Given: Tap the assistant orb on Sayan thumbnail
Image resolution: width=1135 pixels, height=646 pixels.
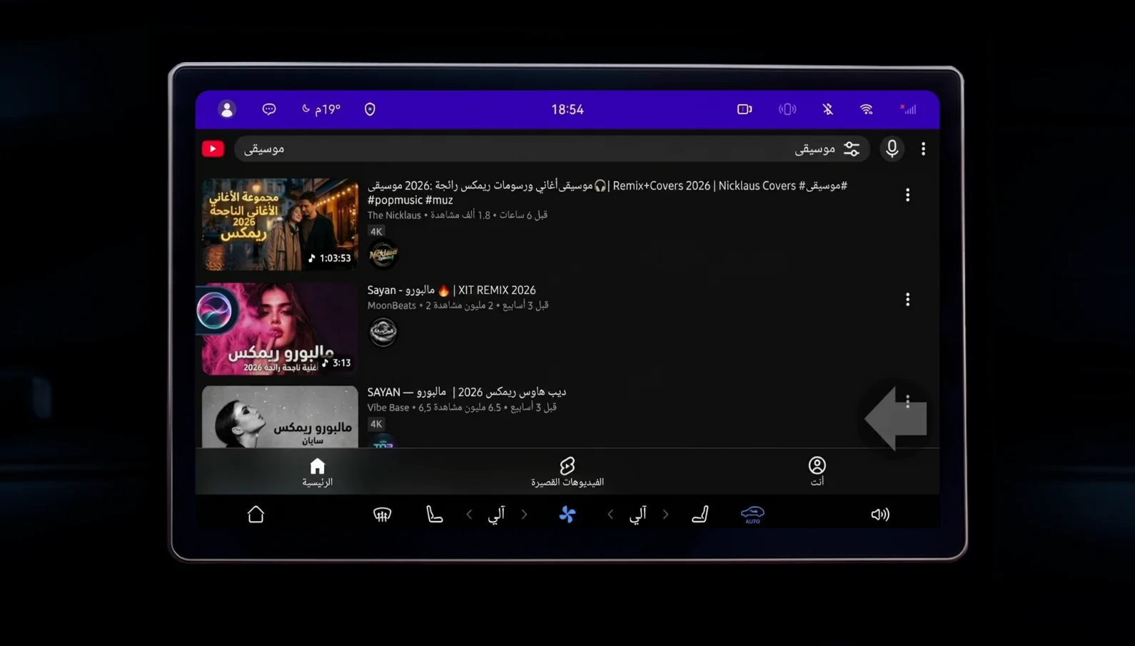Looking at the screenshot, I should [214, 311].
